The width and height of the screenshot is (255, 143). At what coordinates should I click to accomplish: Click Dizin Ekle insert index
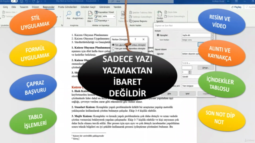171,12
